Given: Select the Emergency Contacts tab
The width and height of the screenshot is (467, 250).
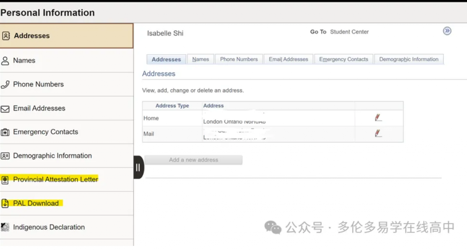Looking at the screenshot, I should (344, 59).
